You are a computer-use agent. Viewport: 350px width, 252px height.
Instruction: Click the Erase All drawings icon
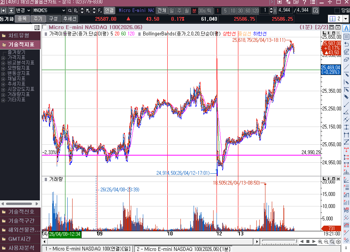[346, 52]
